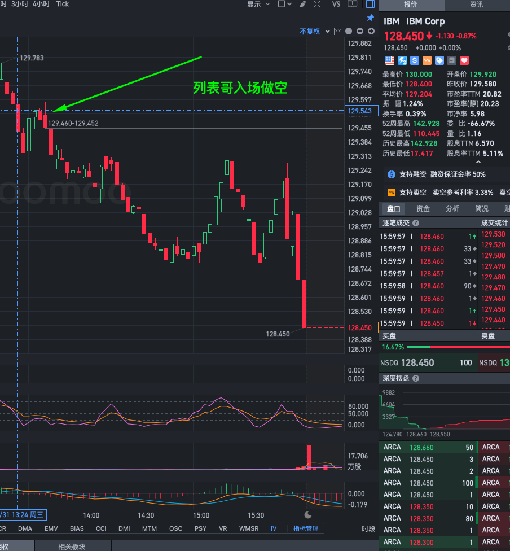Click the moon after-hours session icon

[308, 515]
